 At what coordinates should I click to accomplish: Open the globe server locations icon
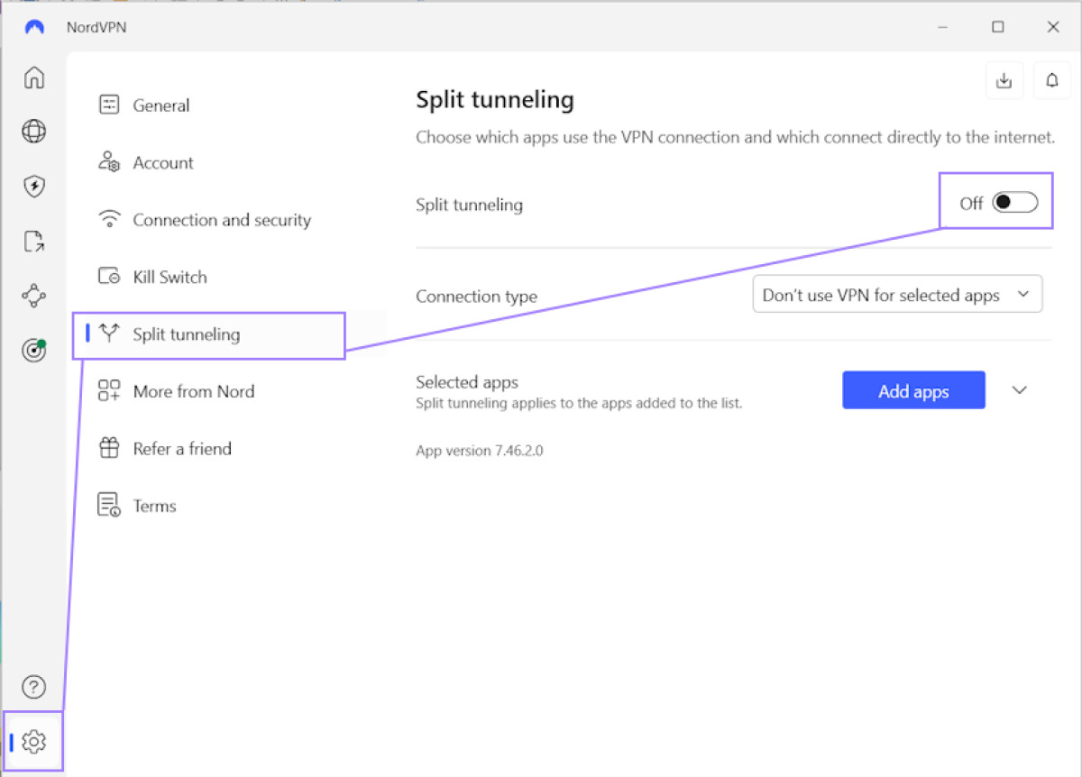click(x=33, y=132)
